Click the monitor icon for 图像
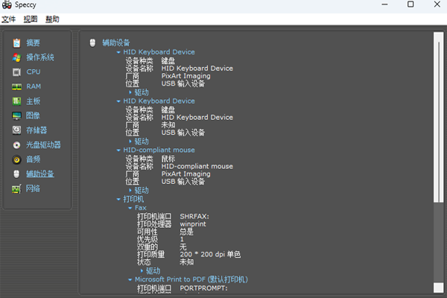The height and width of the screenshot is (298, 447). coord(16,115)
